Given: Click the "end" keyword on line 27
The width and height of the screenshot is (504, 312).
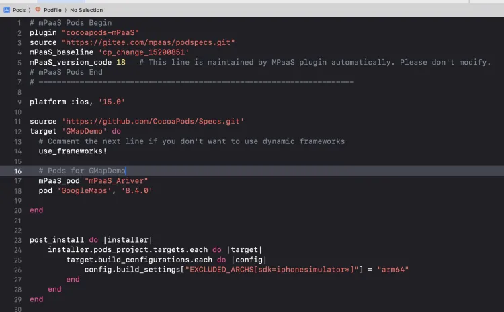Looking at the screenshot, I should (73, 280).
